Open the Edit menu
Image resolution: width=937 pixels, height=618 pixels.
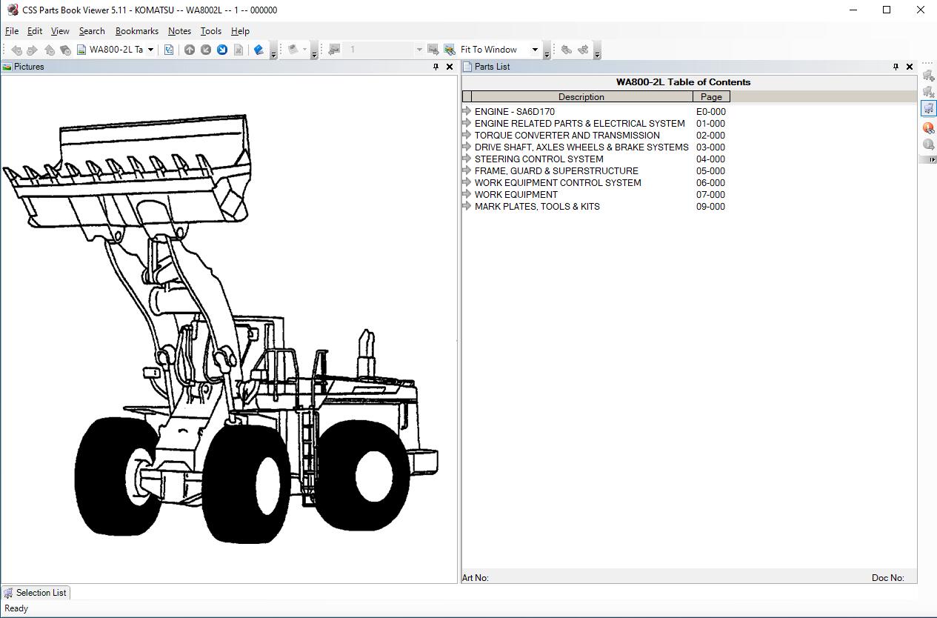point(35,31)
